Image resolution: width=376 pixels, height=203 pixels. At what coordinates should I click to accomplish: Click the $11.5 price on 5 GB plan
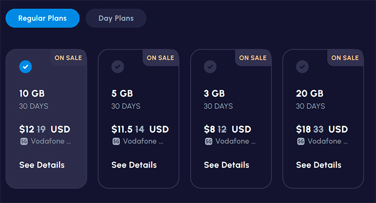tap(122, 129)
